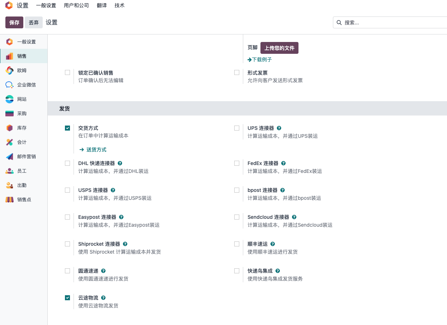This screenshot has width=447, height=325.
Task: Show help for DHL 快递连接器
Action: click(120, 163)
